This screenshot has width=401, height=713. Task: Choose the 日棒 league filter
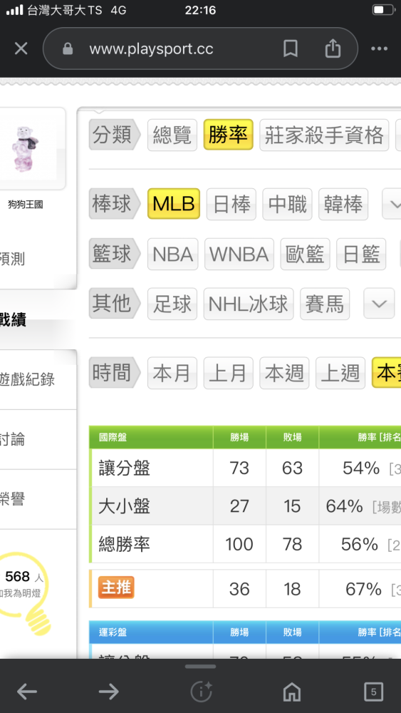[x=231, y=204]
